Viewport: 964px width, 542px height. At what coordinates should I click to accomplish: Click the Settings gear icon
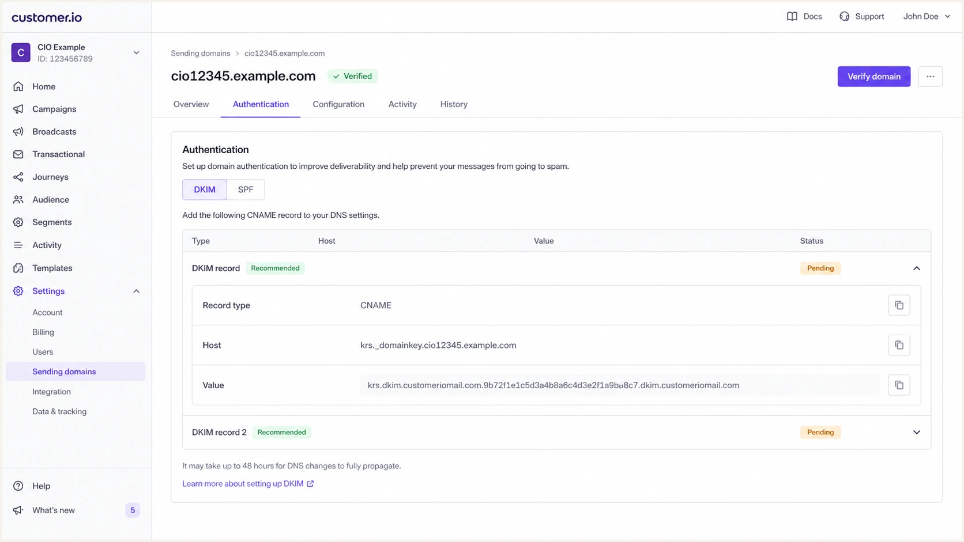point(18,291)
